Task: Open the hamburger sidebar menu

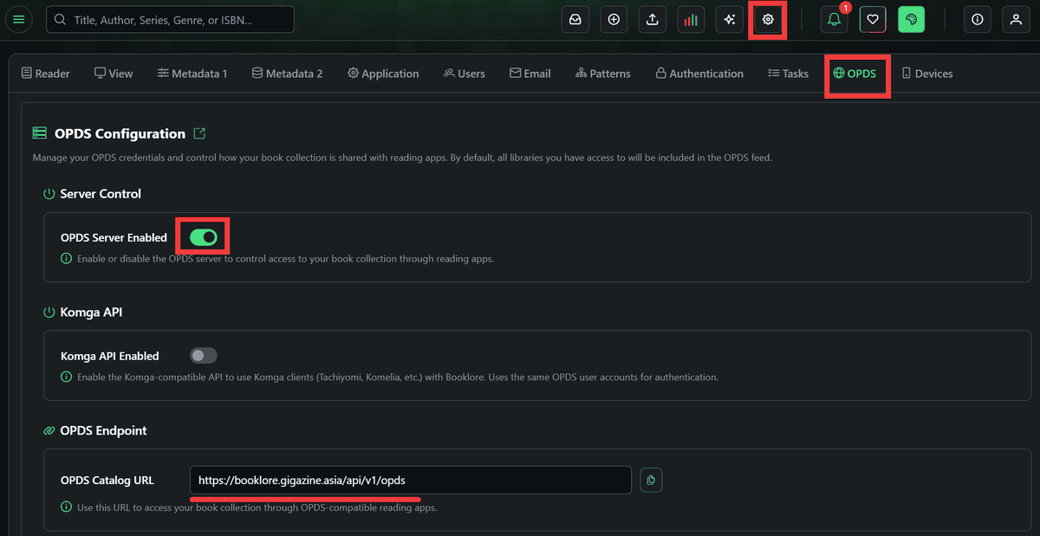Action: (x=19, y=19)
